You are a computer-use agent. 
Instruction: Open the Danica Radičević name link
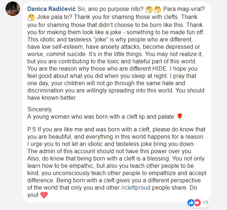[x=52, y=9]
